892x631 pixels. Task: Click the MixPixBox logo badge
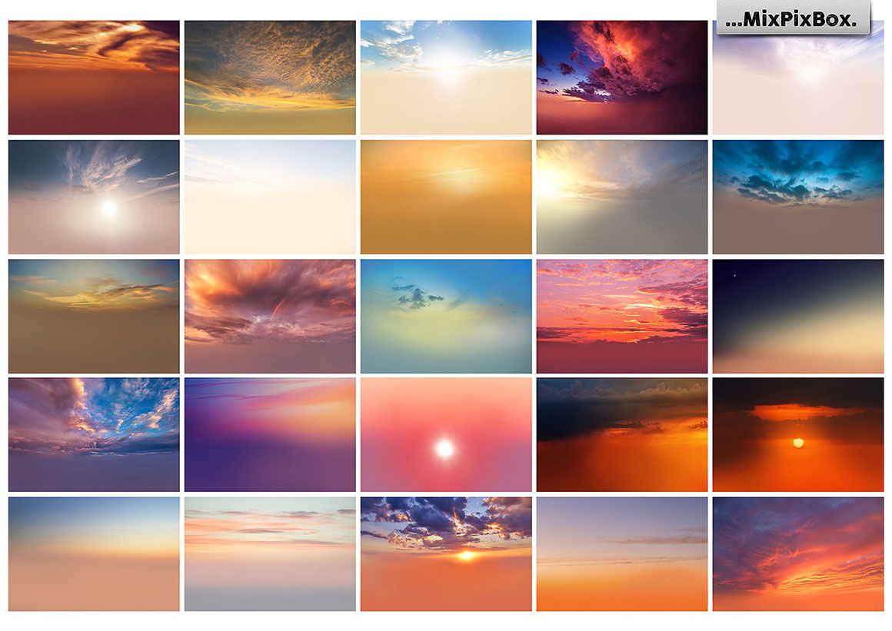[x=793, y=18]
